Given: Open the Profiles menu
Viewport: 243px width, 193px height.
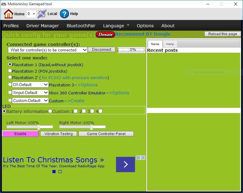Looking at the screenshot, I should coord(11,26).
